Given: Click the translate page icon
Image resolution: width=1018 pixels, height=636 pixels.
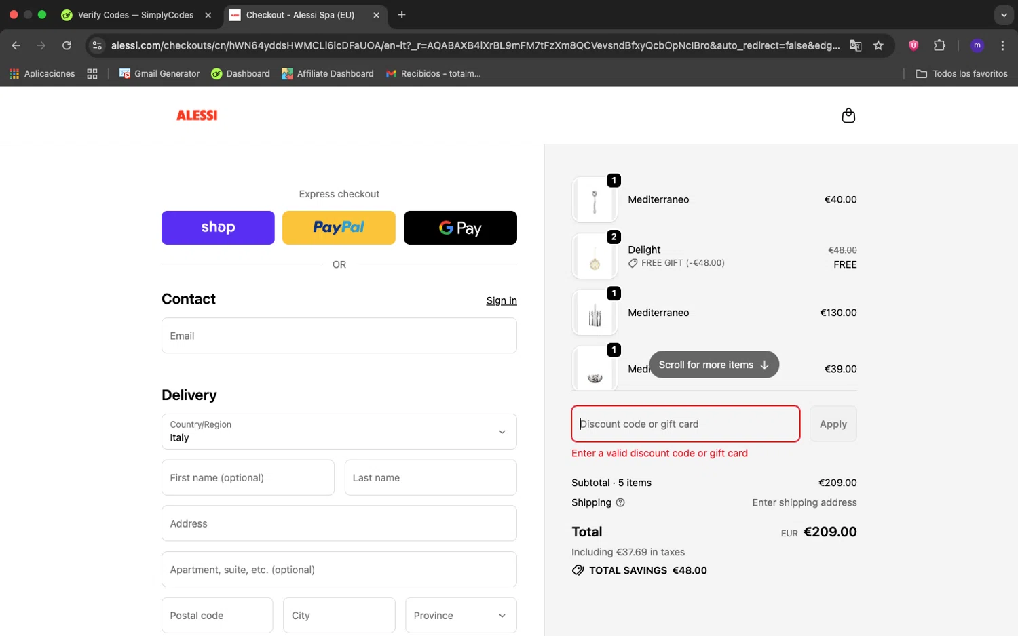Looking at the screenshot, I should [x=855, y=45].
